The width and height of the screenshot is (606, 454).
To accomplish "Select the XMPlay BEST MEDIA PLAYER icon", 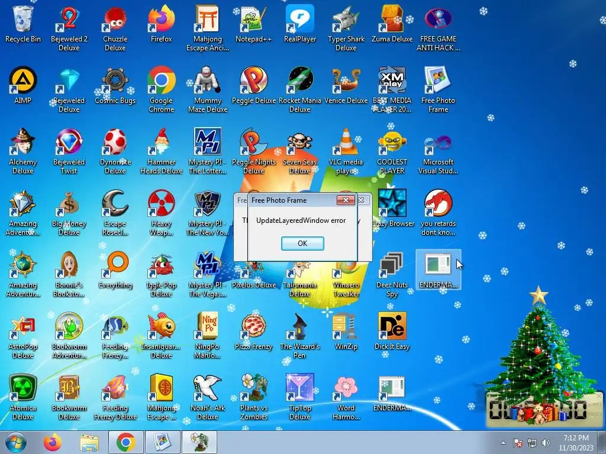I will (x=392, y=90).
